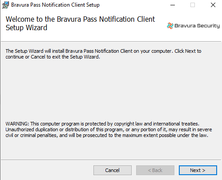Click the word "WARNING:" in the notice
Screen dimensions: 222x180
(x=17, y=124)
